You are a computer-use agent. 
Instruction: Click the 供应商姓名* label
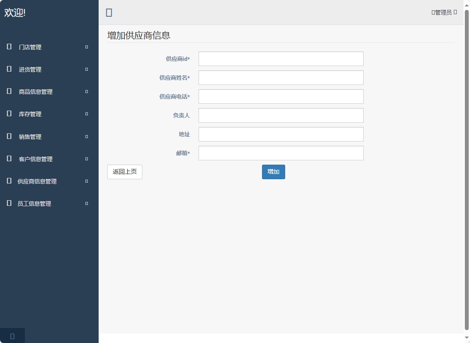[x=175, y=78]
